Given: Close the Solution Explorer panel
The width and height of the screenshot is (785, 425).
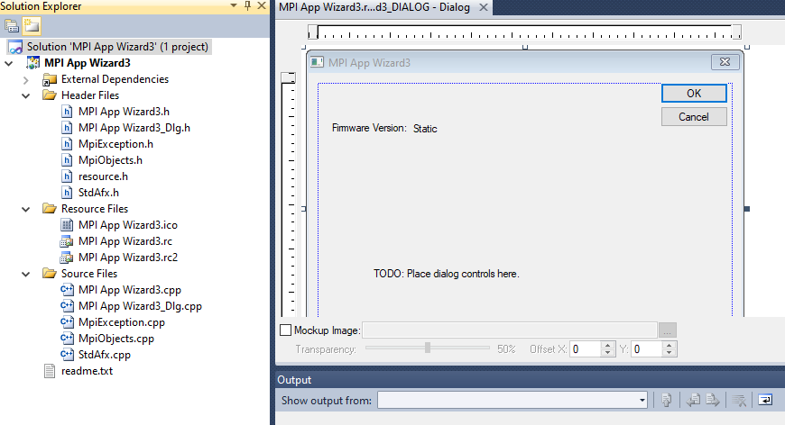Looking at the screenshot, I should tap(262, 6).
